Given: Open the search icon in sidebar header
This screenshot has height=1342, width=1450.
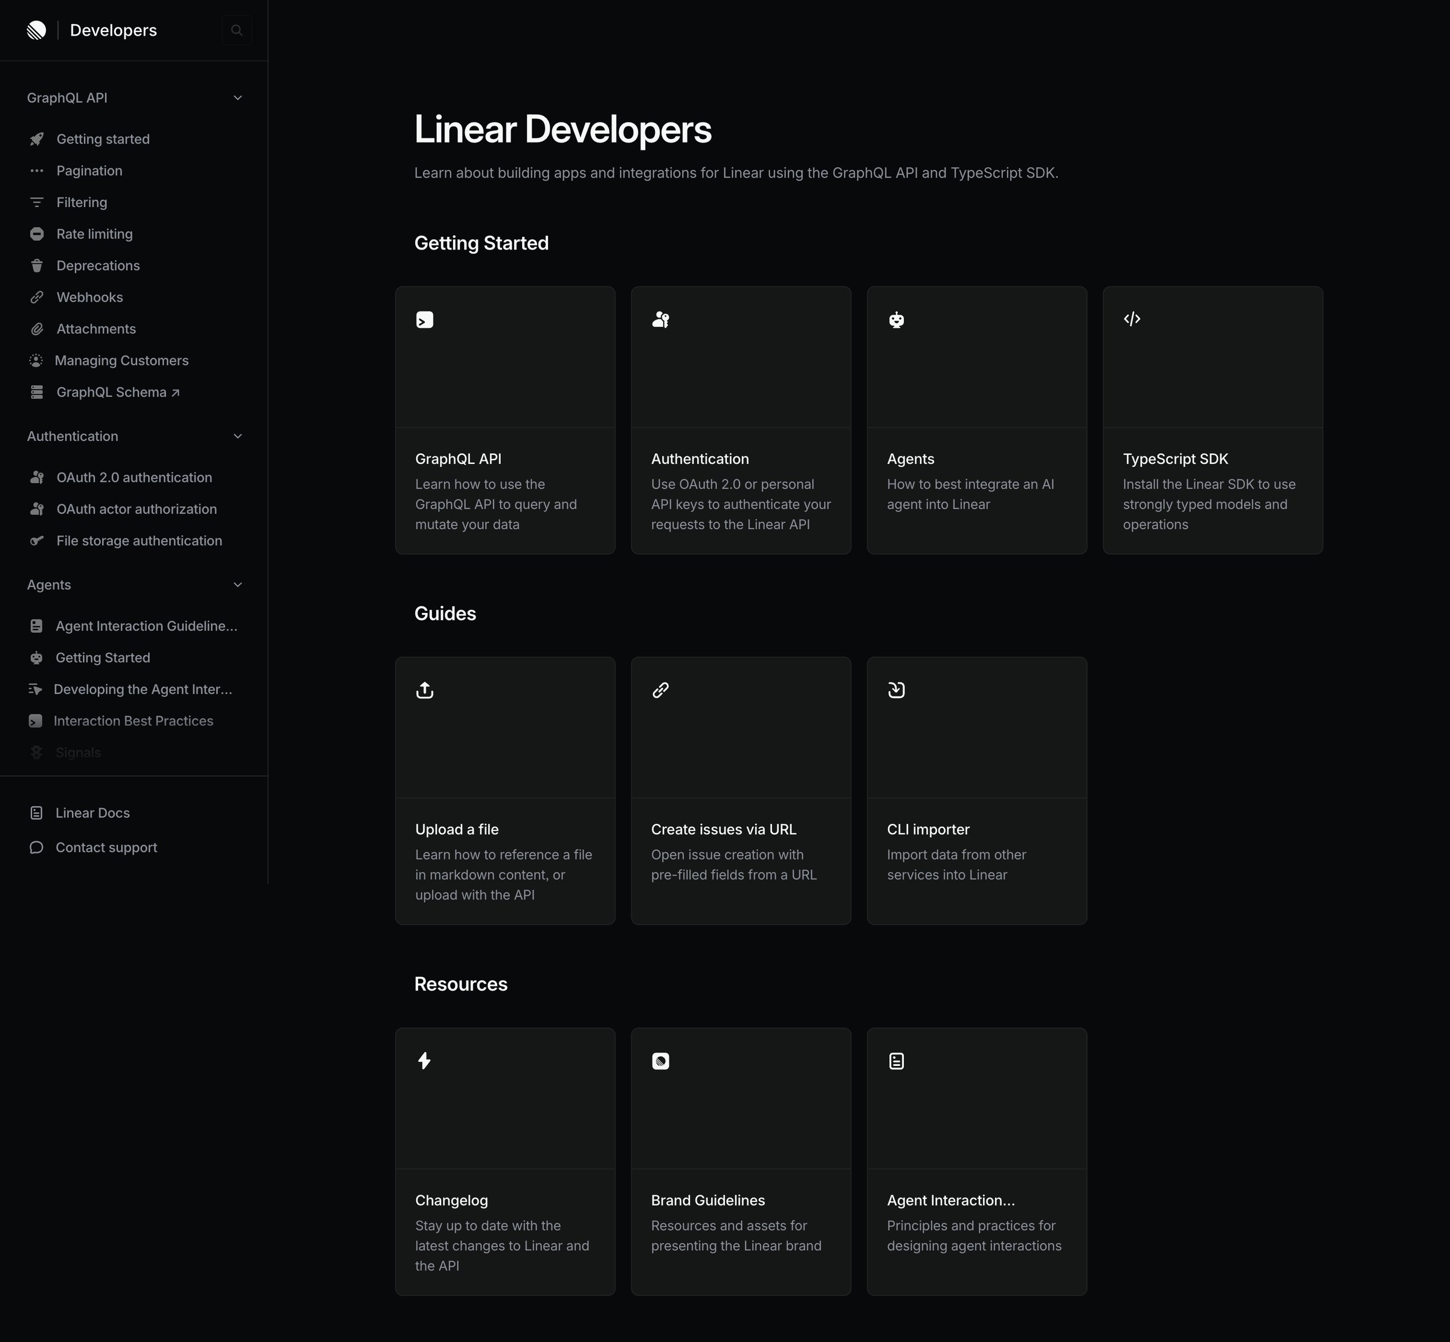Looking at the screenshot, I should point(237,30).
